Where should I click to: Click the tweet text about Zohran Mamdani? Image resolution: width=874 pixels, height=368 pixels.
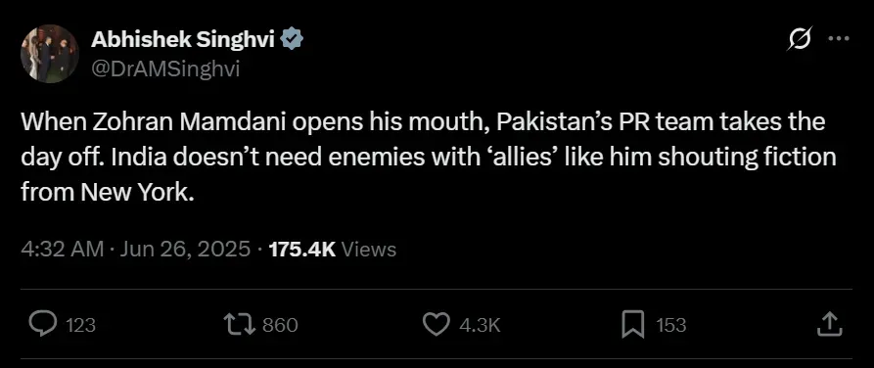coord(429,158)
